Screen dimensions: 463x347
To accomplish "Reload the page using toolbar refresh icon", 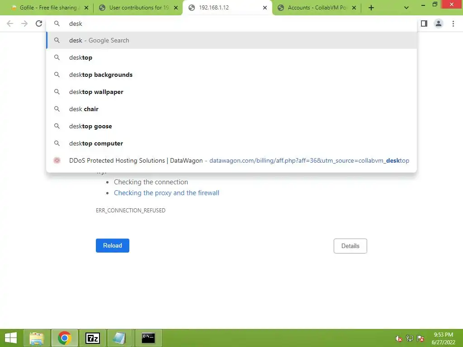I will pos(39,23).
